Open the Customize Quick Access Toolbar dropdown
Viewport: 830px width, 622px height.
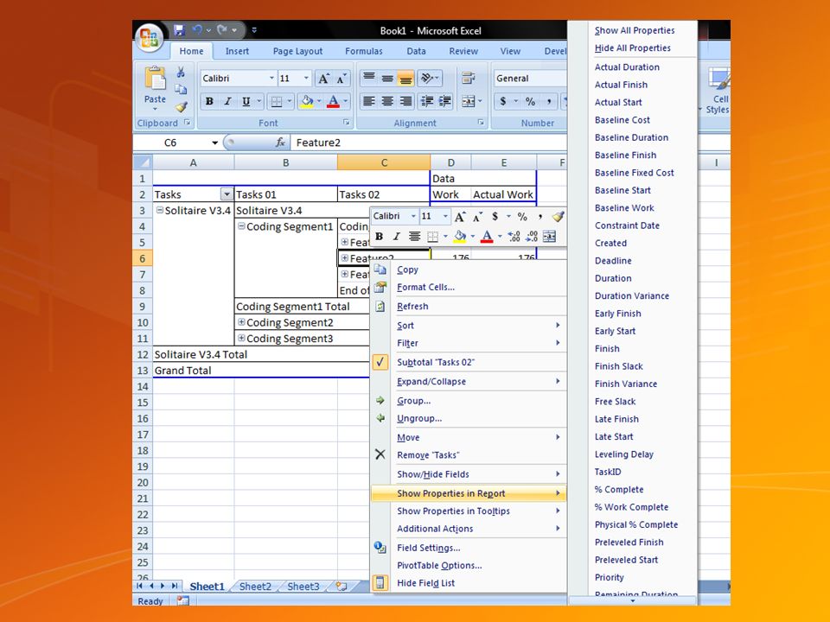tap(254, 30)
